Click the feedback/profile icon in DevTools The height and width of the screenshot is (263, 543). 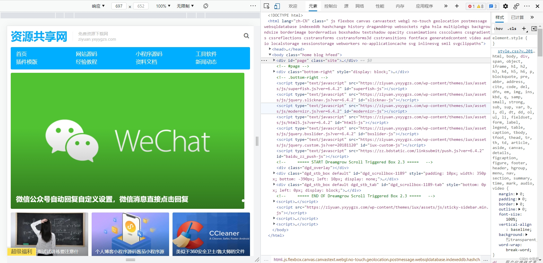point(516,6)
